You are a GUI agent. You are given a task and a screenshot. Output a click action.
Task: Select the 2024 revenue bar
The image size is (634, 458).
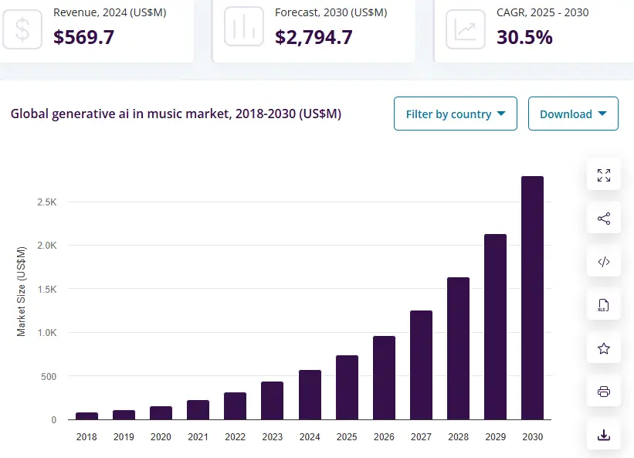309,394
